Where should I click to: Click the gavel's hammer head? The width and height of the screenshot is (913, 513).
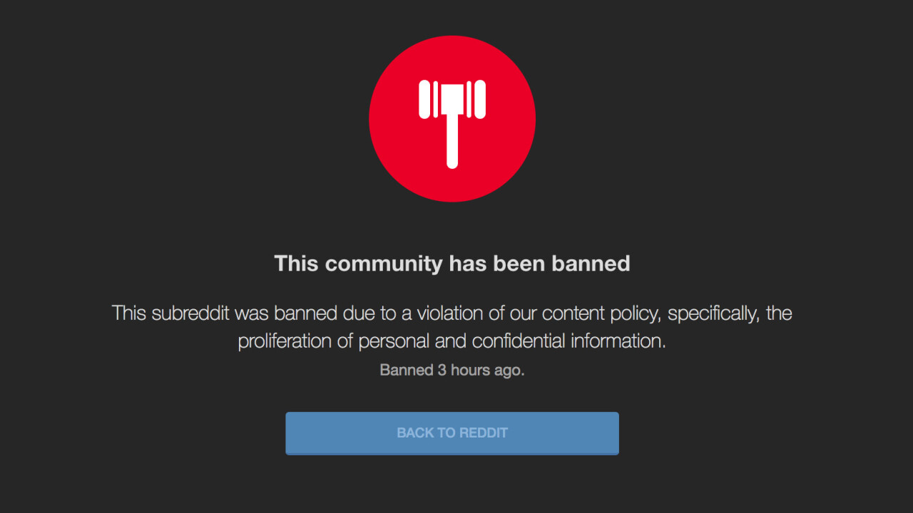452,99
